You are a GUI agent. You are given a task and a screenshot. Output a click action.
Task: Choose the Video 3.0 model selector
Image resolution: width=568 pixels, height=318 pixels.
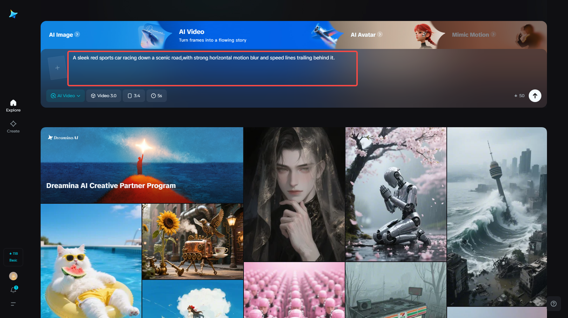(104, 96)
